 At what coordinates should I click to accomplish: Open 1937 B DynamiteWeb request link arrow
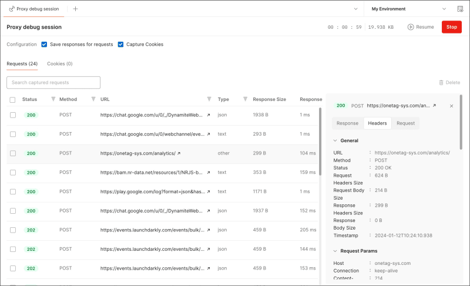click(209, 211)
